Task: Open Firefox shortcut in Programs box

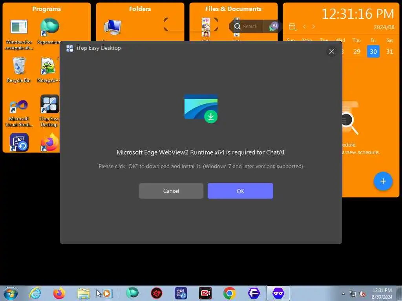Action: coord(50,142)
